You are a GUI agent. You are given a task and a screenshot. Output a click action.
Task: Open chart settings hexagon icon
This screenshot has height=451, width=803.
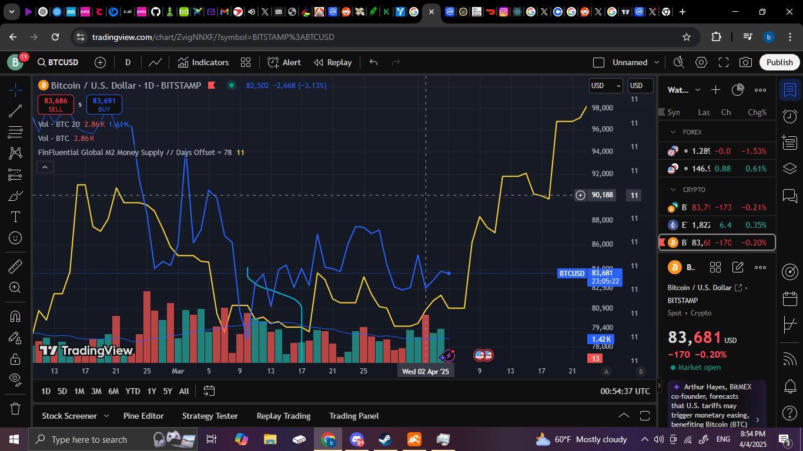(701, 62)
